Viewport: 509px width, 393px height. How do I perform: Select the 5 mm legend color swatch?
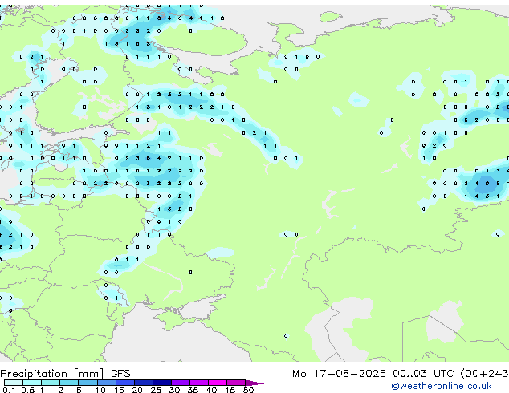(88, 383)
